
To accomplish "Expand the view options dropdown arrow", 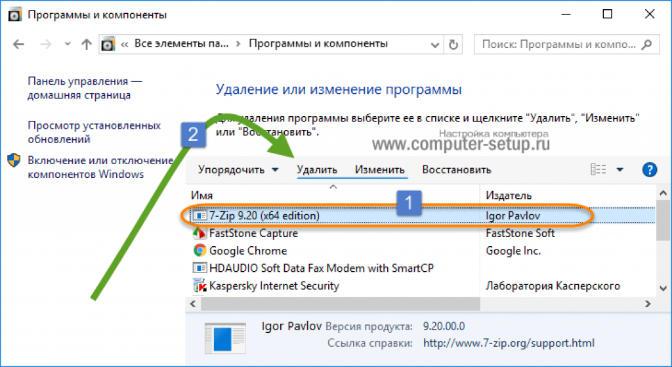I will tap(619, 170).
